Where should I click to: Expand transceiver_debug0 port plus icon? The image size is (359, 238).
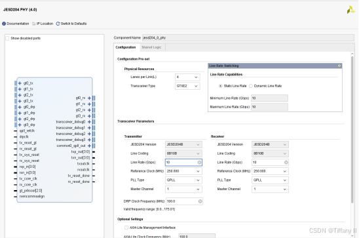(89, 122)
